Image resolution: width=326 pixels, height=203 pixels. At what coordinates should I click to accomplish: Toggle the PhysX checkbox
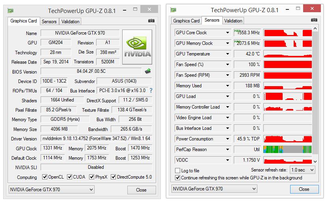[x=91, y=177]
